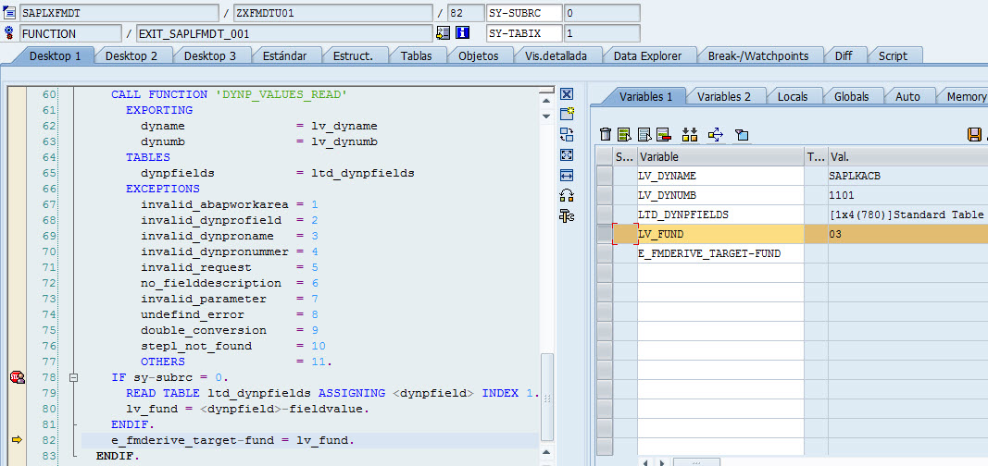The width and height of the screenshot is (988, 466).
Task: Open the tool settings hammer icon
Action: (x=567, y=216)
